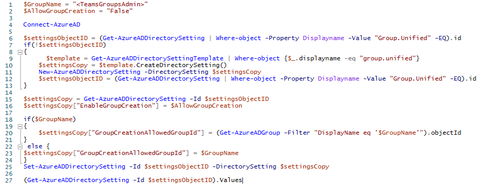Click "Group.Unified" string on line 12
The image size is (487, 194).
click(x=418, y=79)
